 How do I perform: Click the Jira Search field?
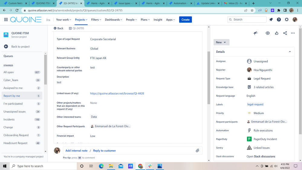pyautogui.click(x=247, y=19)
